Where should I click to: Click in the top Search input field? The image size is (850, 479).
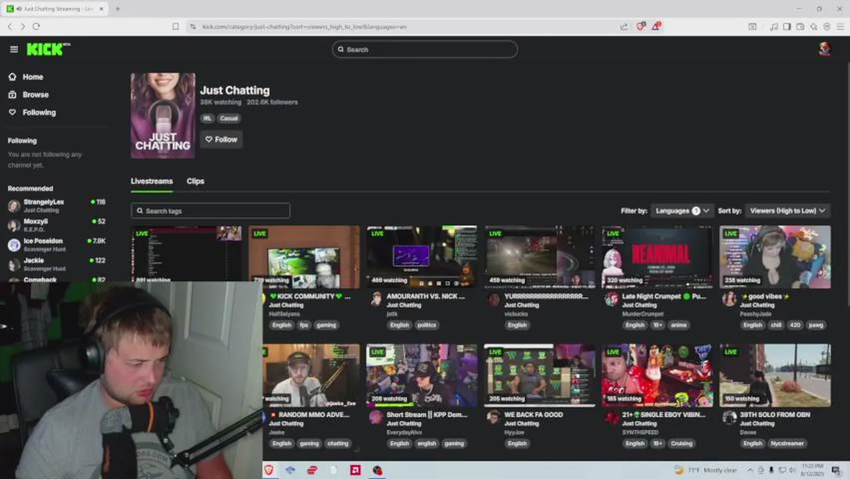click(x=425, y=49)
